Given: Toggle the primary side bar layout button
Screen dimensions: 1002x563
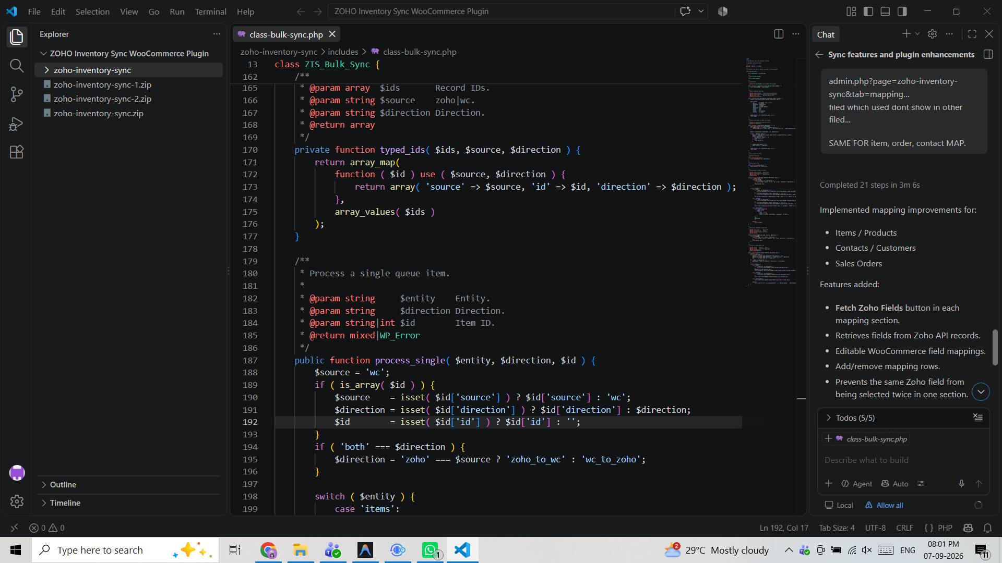Looking at the screenshot, I should (868, 11).
